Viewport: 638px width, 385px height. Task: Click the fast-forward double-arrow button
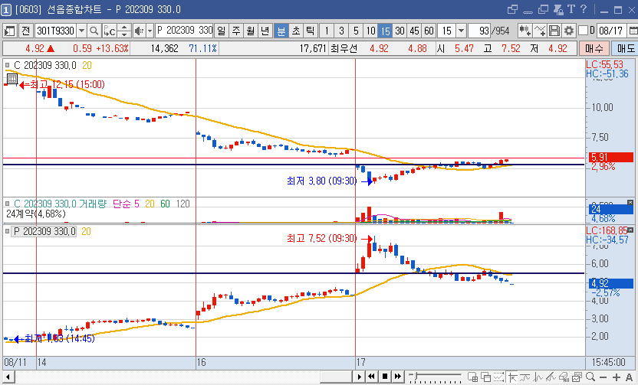click(398, 377)
